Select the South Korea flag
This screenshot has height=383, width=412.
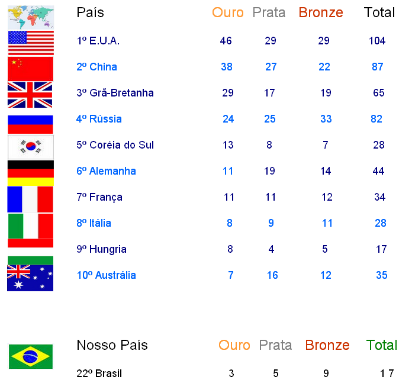pos(31,147)
